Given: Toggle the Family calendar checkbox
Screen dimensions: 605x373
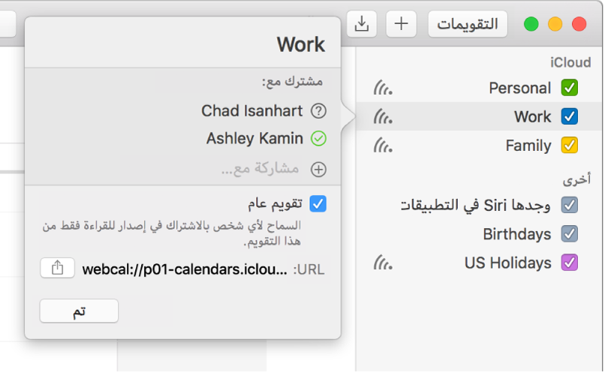Looking at the screenshot, I should (x=570, y=146).
